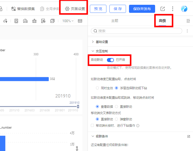193x151 pixels.
Task: Switch to the 高级 tab
Action: pyautogui.click(x=162, y=21)
